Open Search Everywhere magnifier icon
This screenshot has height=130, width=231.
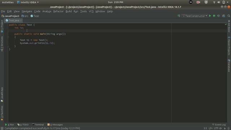pos(228,16)
